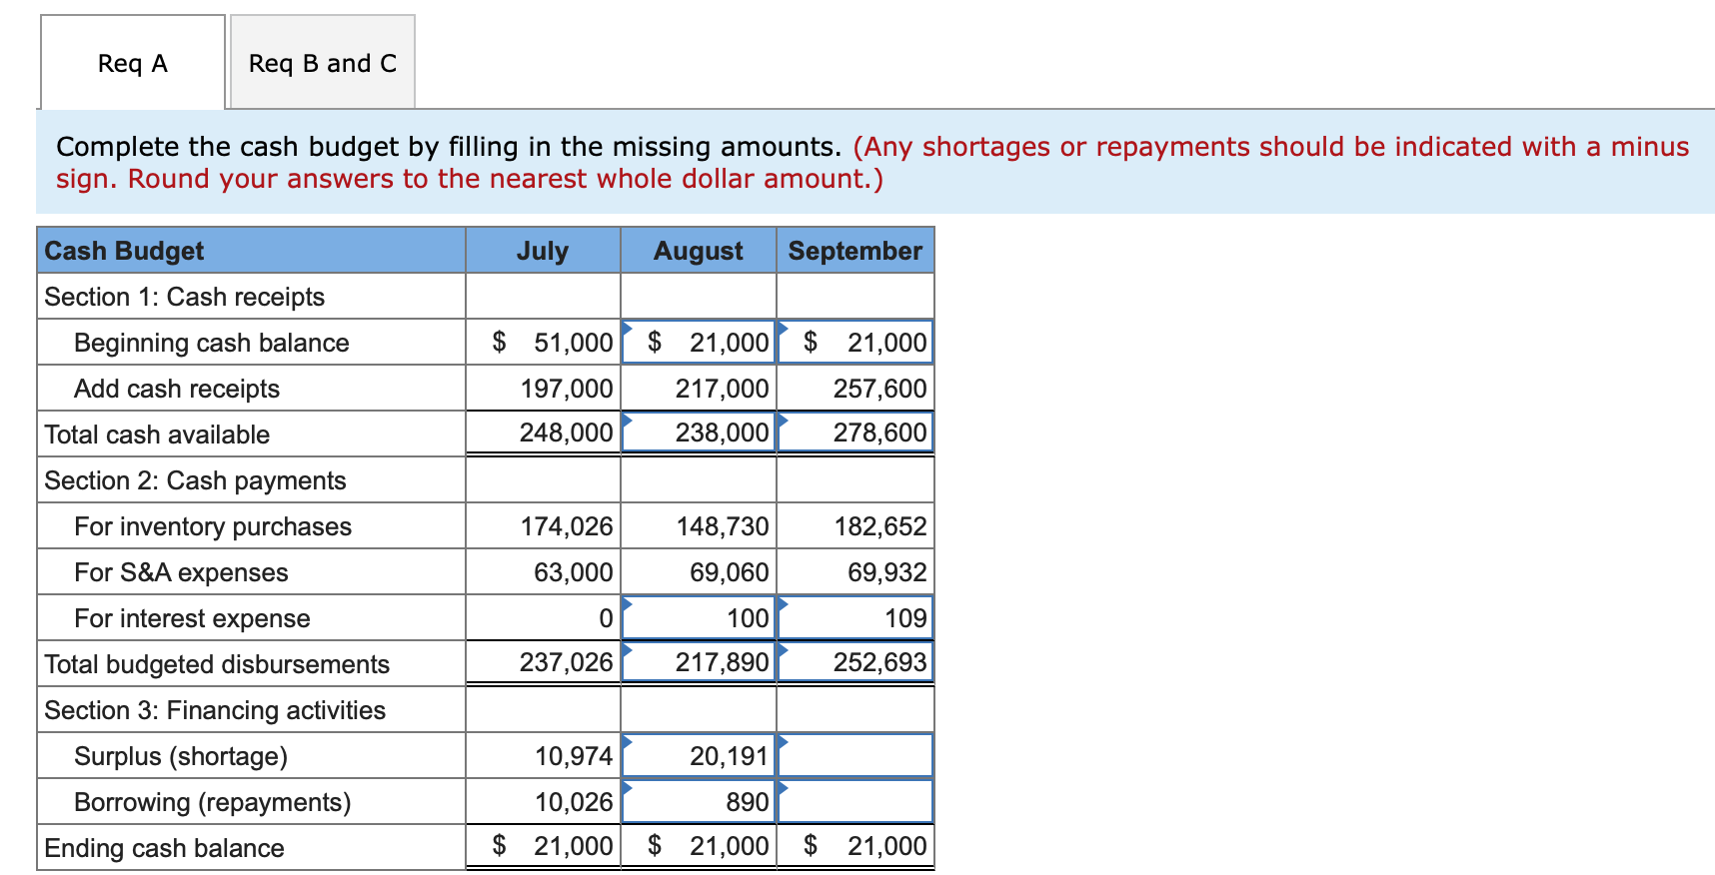
Task: Click For S&A expenses row label
Action: [x=181, y=572]
